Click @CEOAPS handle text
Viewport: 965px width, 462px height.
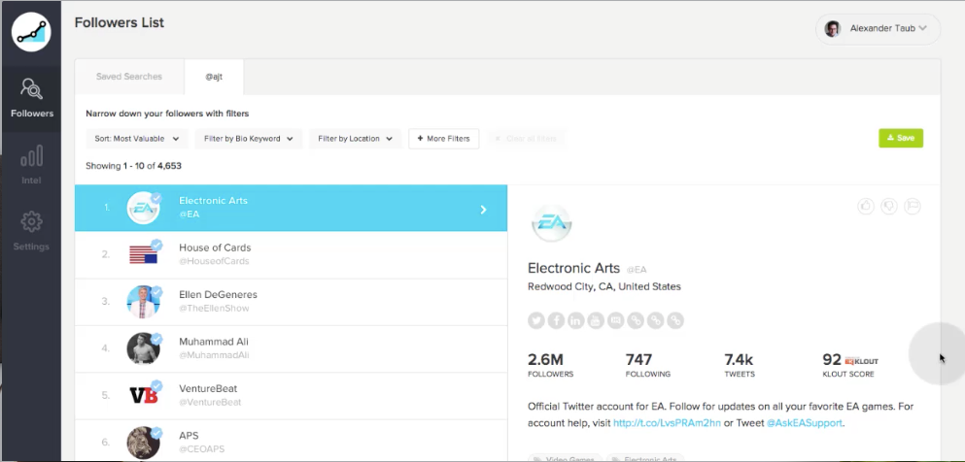tap(202, 449)
